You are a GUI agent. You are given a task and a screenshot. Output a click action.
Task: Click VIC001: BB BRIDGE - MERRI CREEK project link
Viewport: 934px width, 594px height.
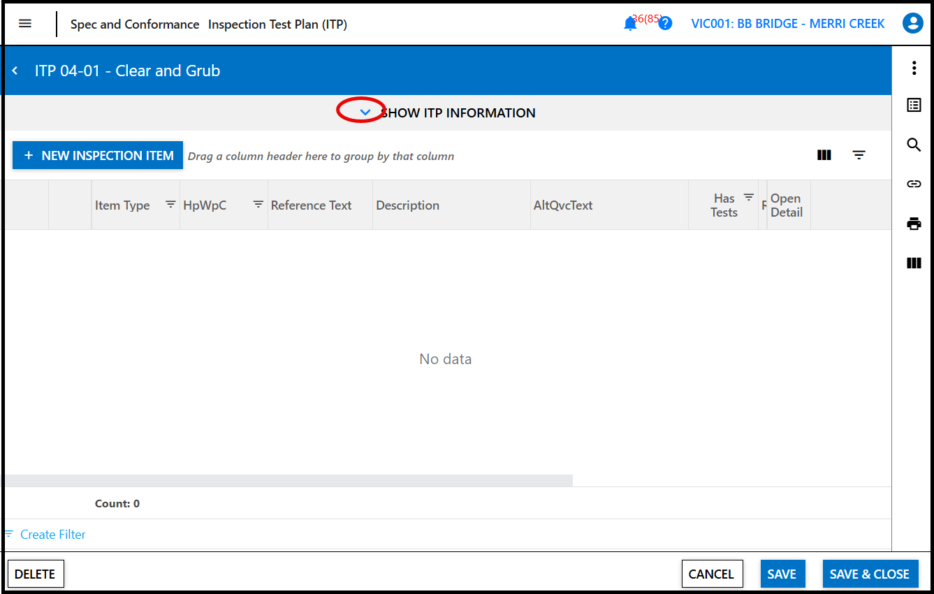pyautogui.click(x=787, y=23)
